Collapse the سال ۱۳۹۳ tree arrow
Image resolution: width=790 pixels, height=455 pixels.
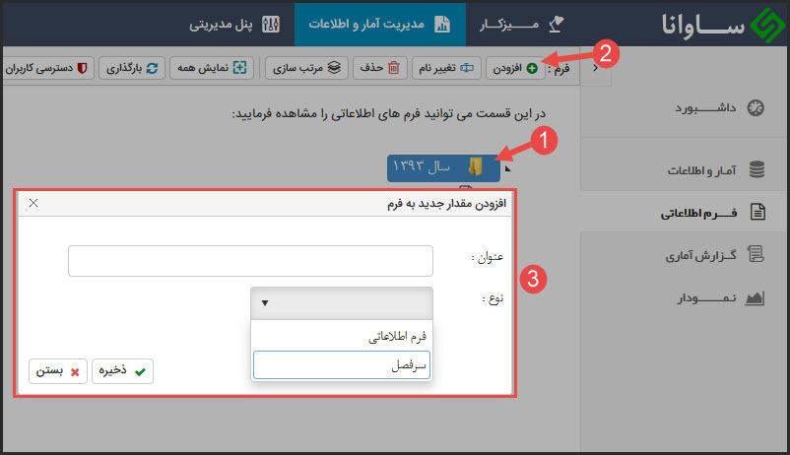[x=508, y=168]
